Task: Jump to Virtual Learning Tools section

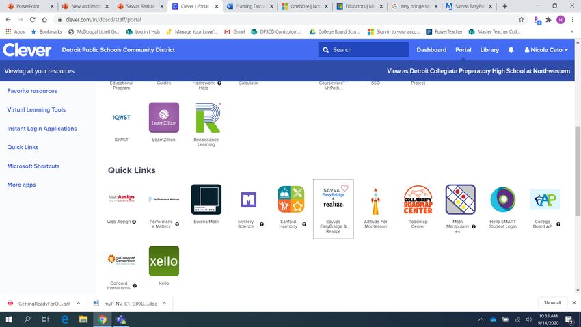Action: pyautogui.click(x=36, y=109)
